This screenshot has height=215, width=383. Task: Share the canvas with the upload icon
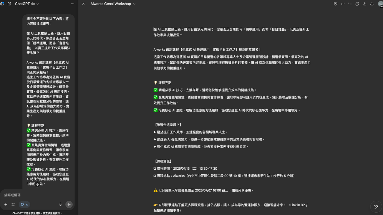tap(372, 4)
